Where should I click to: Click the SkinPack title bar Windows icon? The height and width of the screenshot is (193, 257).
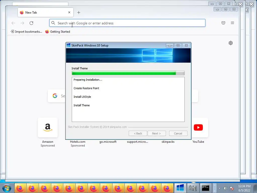(x=69, y=45)
